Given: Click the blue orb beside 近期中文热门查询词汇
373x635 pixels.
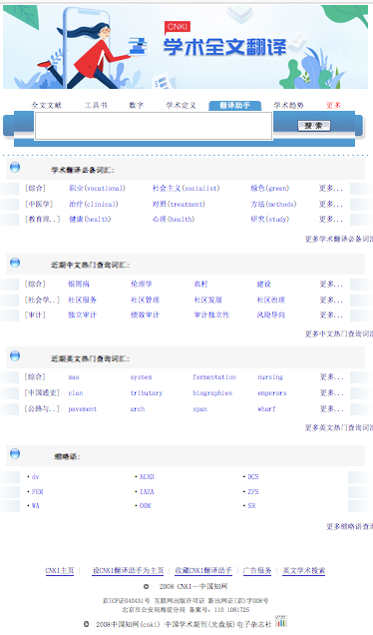Looking at the screenshot, I should tap(15, 263).
